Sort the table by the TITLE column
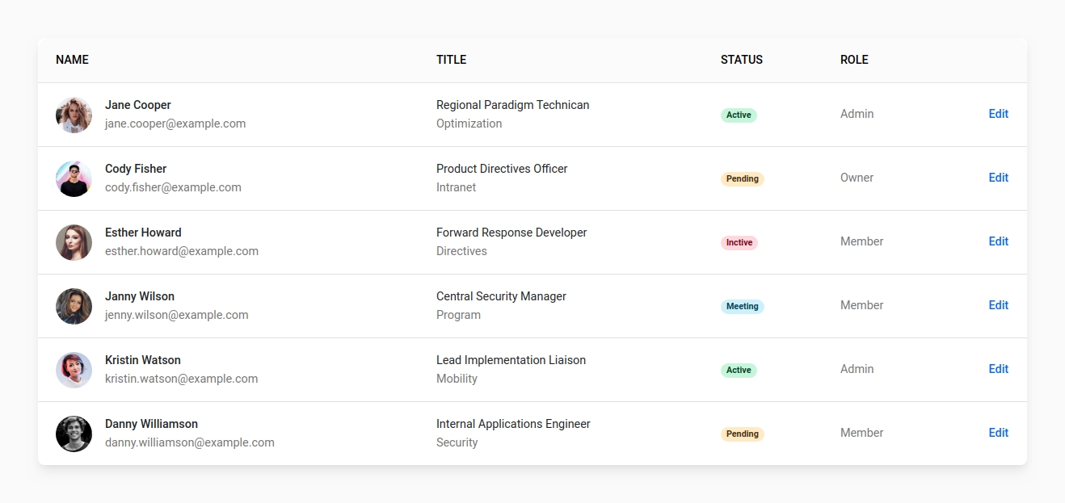 point(451,59)
